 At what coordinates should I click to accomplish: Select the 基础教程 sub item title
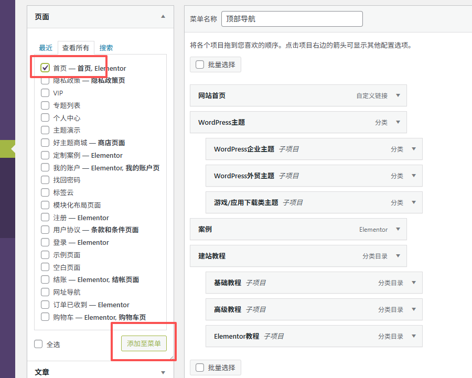(x=228, y=283)
